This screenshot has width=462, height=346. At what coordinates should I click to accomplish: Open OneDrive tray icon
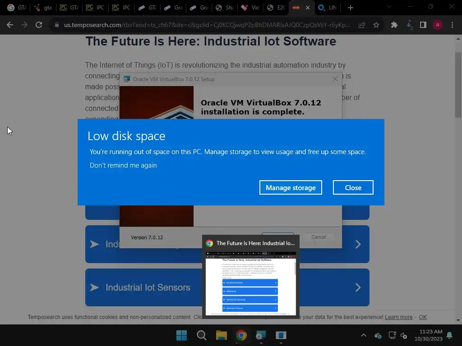[x=378, y=335]
